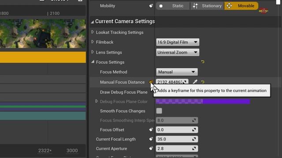The image size is (282, 158).
Task: Click Current Aperture value 2.8
Action: tap(177, 148)
